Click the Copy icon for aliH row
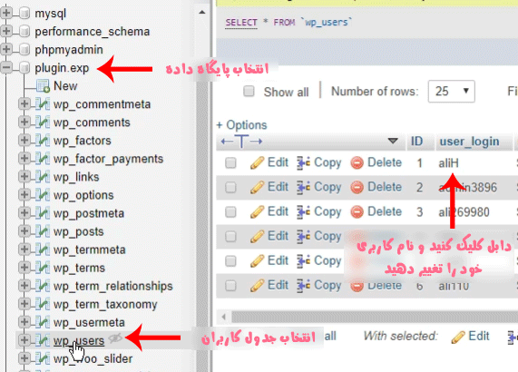The height and width of the screenshot is (372, 518). 304,162
